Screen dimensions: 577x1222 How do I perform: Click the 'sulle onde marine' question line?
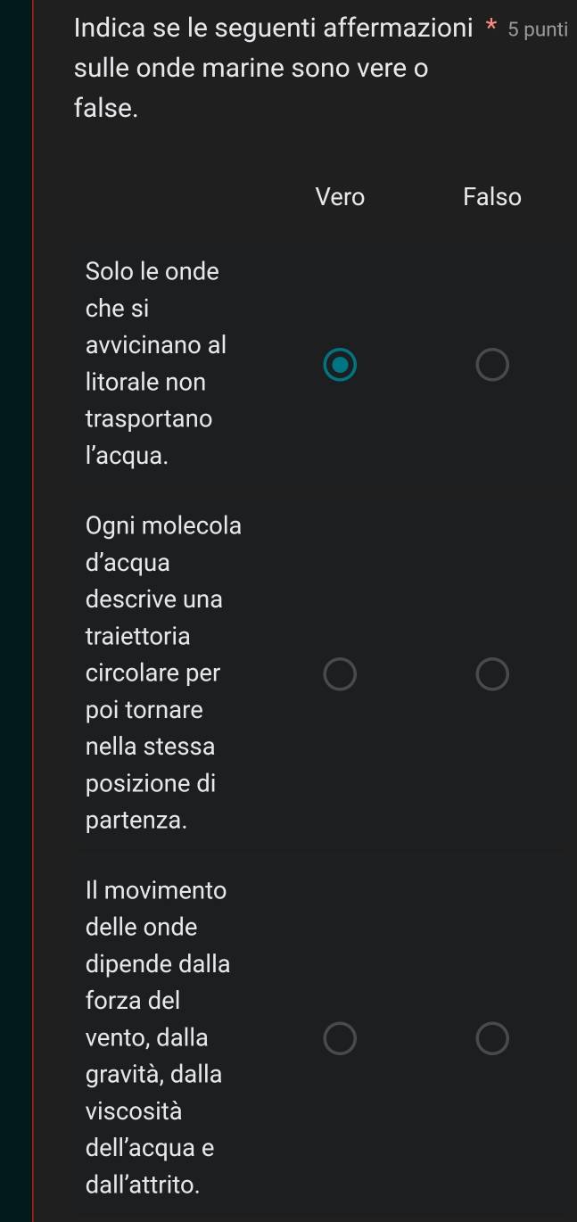click(251, 70)
